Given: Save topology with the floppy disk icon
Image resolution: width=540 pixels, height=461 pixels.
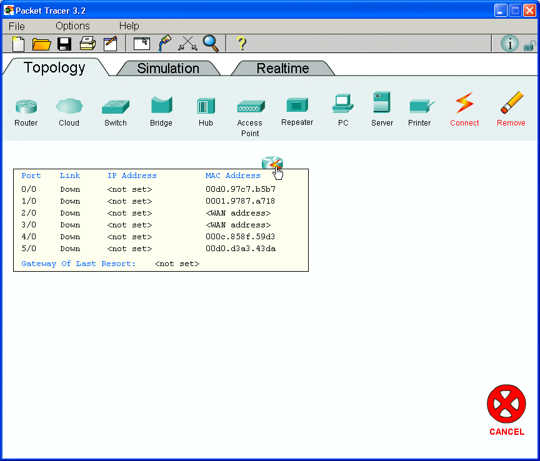Looking at the screenshot, I should click(x=64, y=44).
